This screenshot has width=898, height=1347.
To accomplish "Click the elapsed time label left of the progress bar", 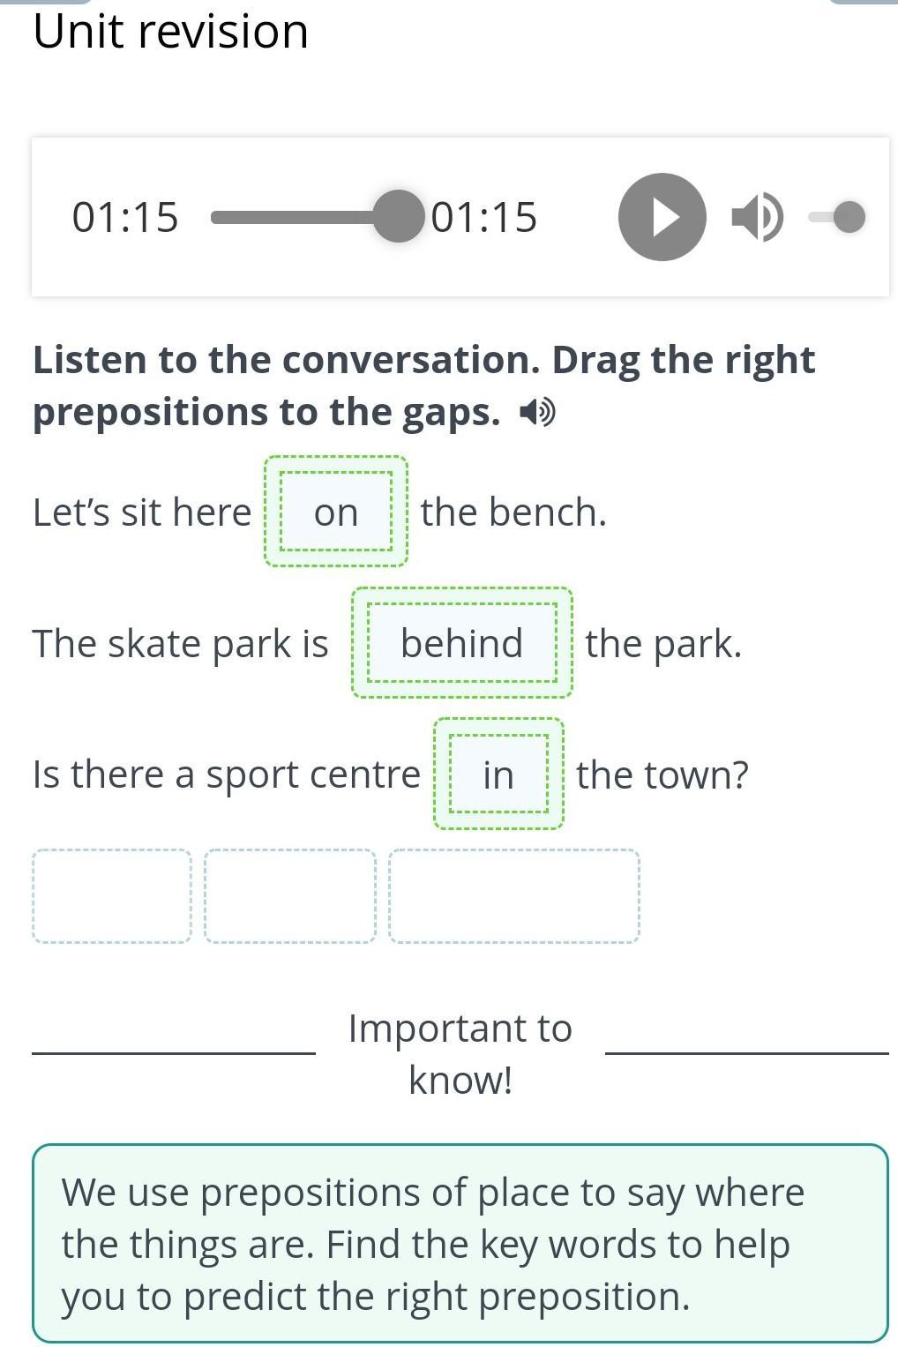I will (x=125, y=217).
